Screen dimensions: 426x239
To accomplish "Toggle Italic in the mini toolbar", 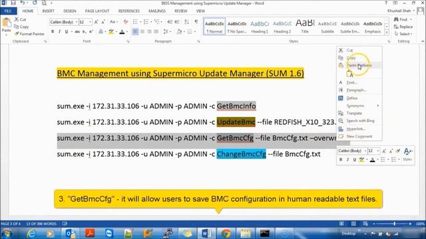I will click(347, 159).
